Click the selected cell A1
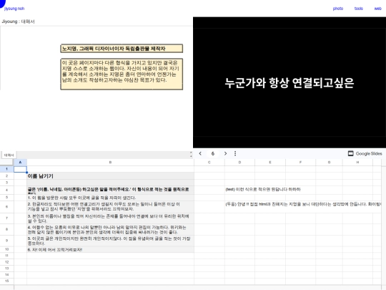Viewport: 386px width, 290px height. click(20, 169)
